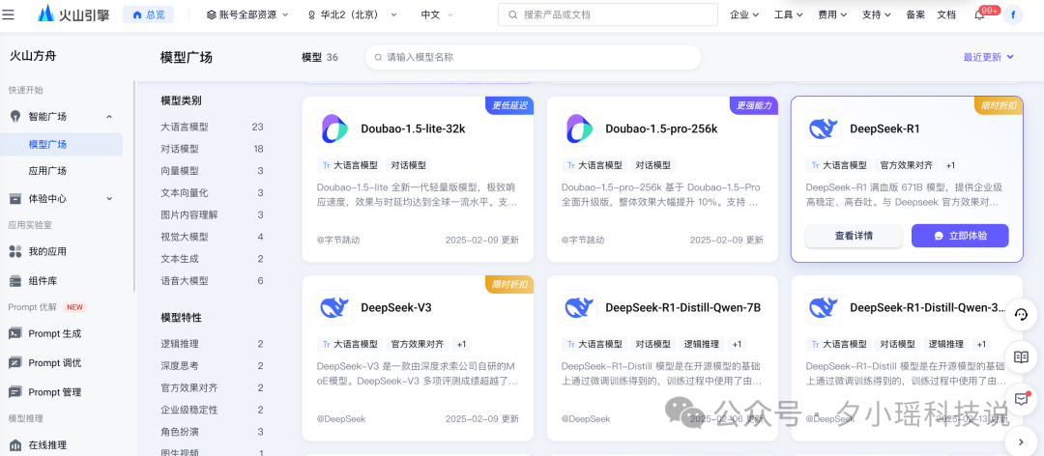Click the 逻辑推理 tag on DeepSeek-R1-Distill-Qwen-7B card
Image resolution: width=1044 pixels, height=456 pixels.
point(701,344)
